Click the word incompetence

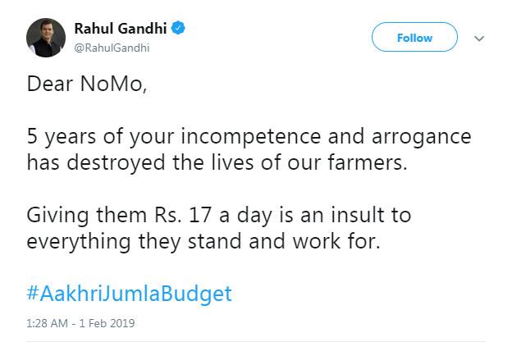tap(251, 137)
